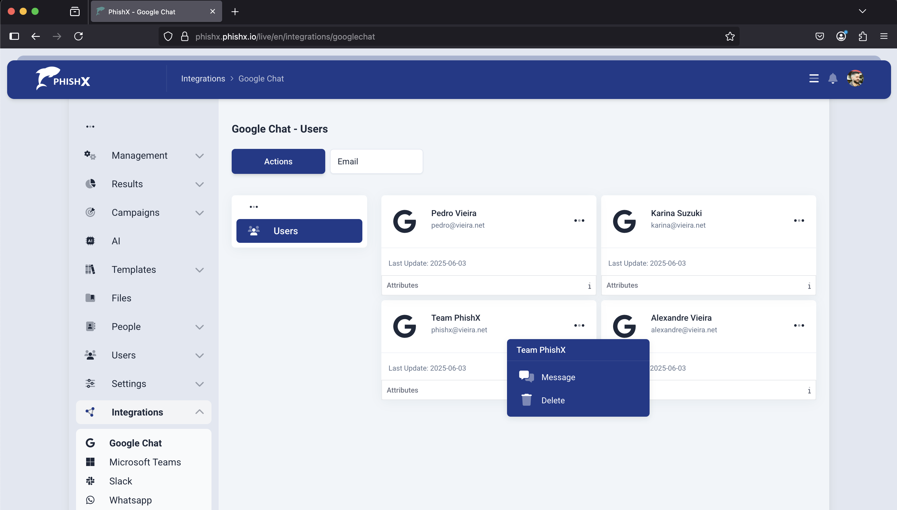Click the browser address bar URL
This screenshot has width=897, height=510.
tap(285, 37)
